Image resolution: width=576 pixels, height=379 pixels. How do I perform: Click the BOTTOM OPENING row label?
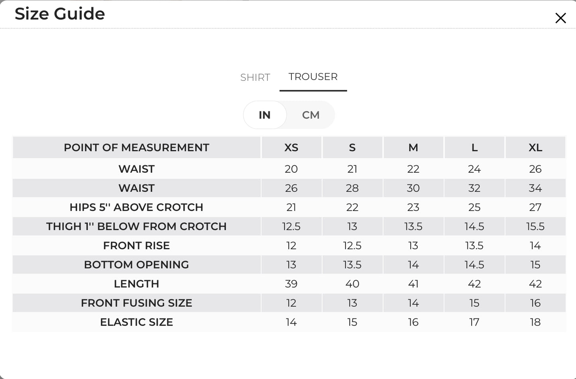pos(136,265)
